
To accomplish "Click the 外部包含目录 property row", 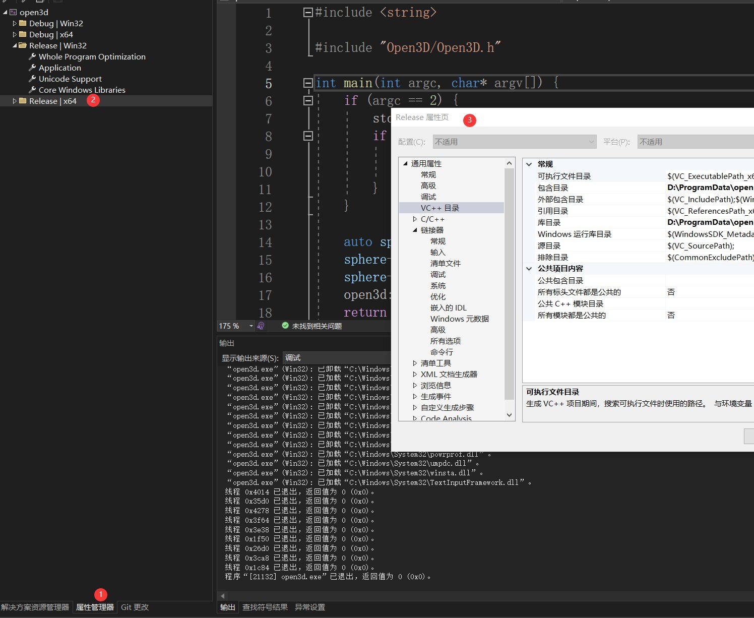I will click(x=638, y=199).
